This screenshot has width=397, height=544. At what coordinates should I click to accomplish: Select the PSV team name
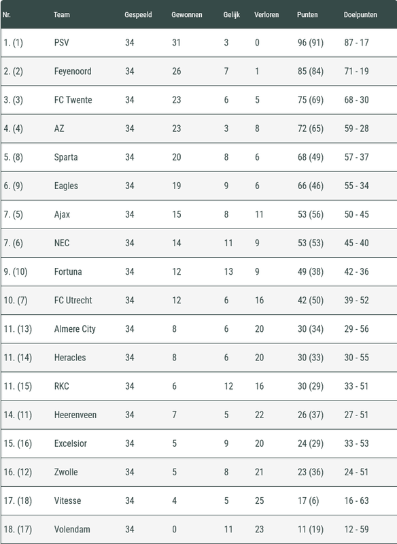pyautogui.click(x=62, y=42)
